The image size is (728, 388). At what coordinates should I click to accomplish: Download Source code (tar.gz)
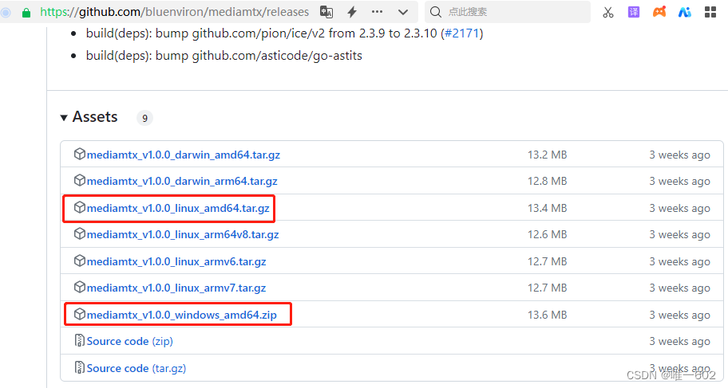point(136,369)
